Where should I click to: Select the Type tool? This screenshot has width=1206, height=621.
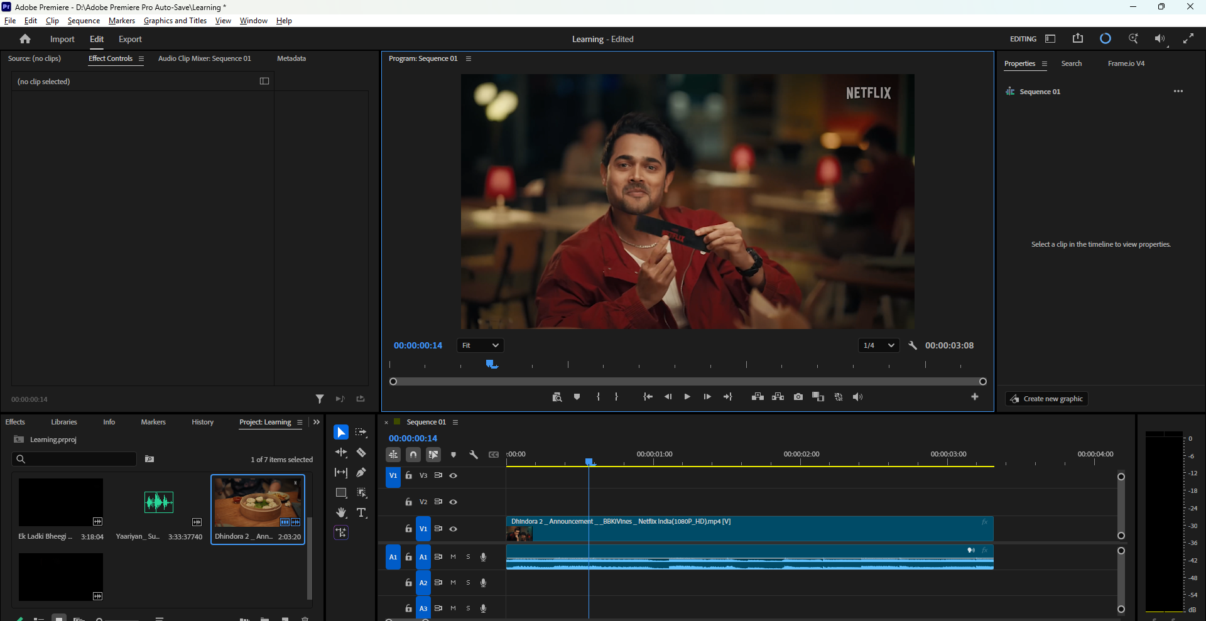coord(361,513)
